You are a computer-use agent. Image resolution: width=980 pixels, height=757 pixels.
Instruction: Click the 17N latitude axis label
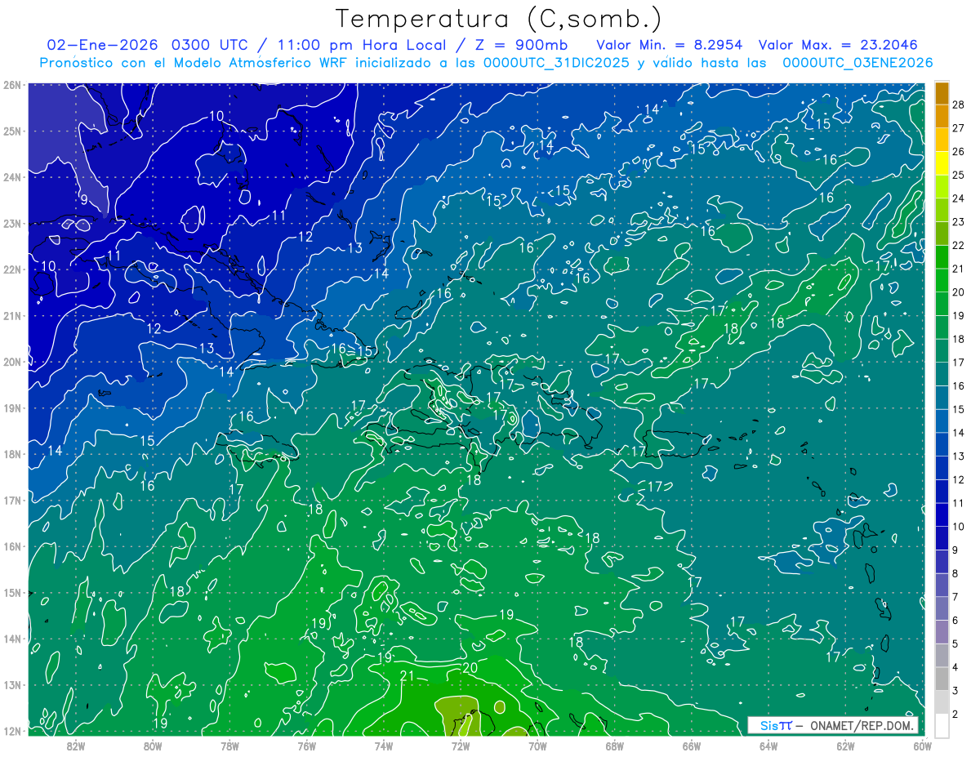coord(11,500)
